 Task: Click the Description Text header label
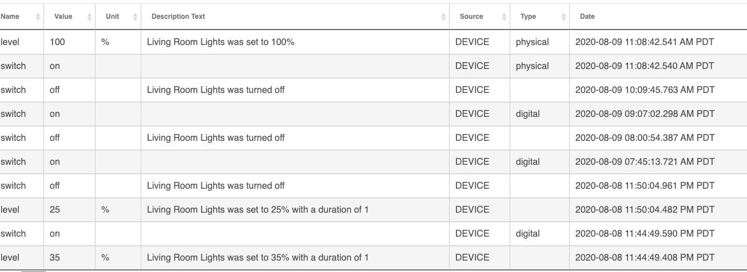(x=178, y=17)
